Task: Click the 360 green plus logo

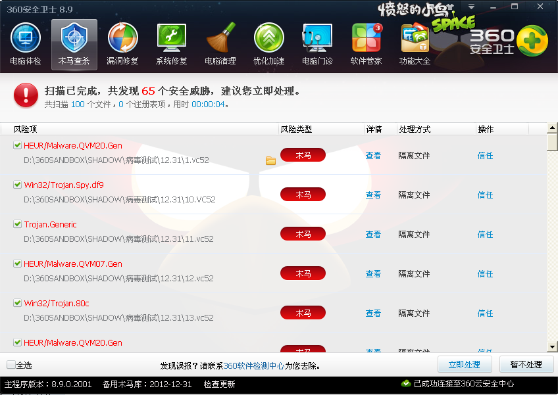Action: pos(532,41)
